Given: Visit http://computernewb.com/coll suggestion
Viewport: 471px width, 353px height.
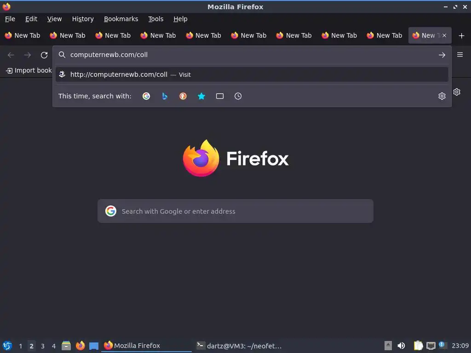Looking at the screenshot, I should tap(252, 74).
